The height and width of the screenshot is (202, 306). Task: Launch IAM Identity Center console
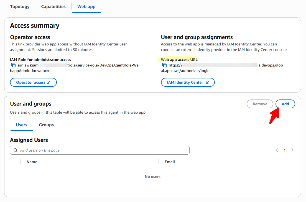tap(188, 82)
